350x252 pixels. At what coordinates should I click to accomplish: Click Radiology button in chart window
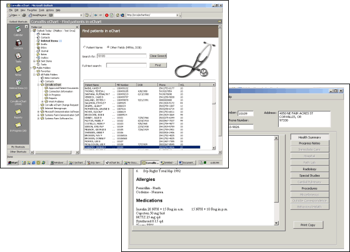point(310,169)
